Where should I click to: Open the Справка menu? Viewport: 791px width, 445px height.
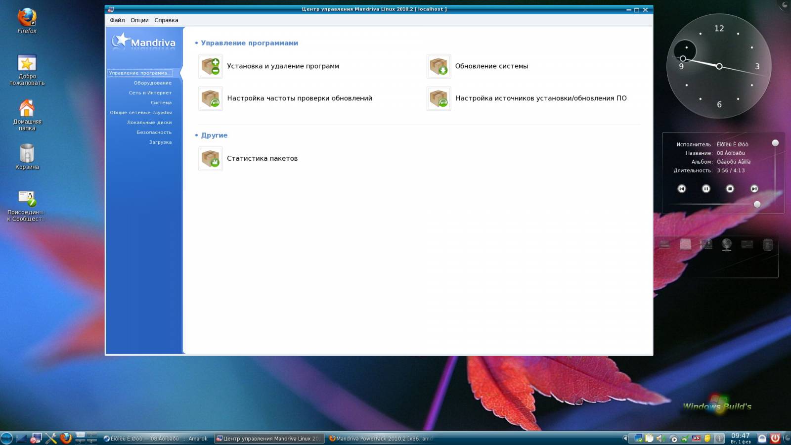pos(166,20)
